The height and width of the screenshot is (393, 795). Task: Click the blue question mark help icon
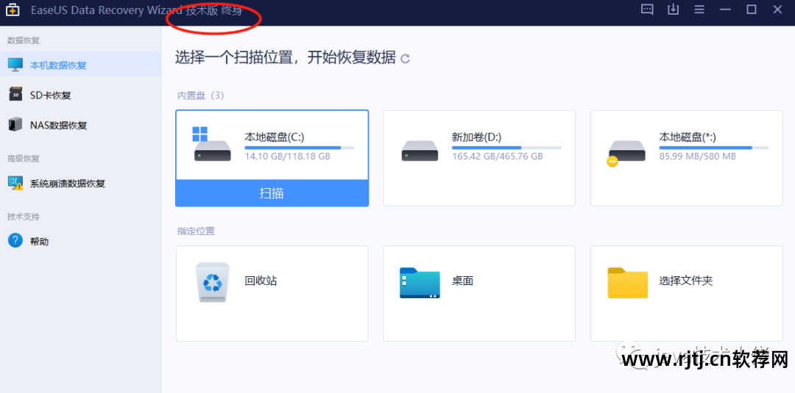[x=15, y=240]
